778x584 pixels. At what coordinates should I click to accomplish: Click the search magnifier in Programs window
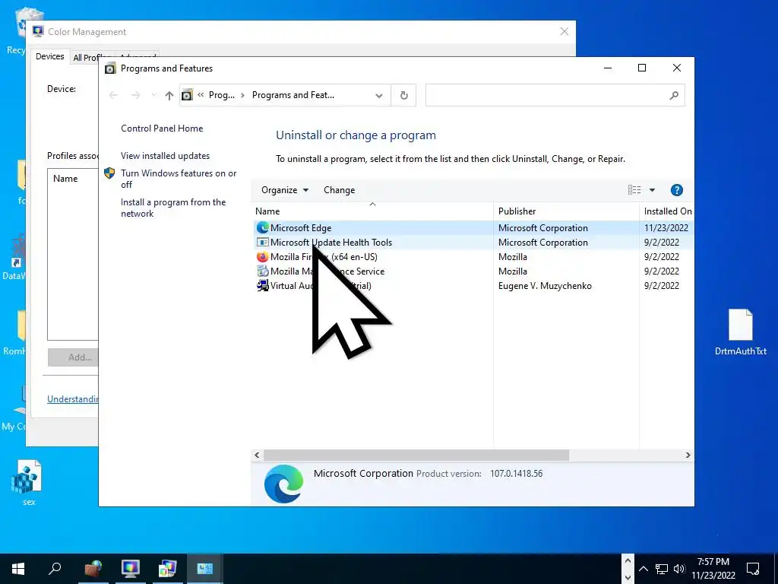(674, 95)
